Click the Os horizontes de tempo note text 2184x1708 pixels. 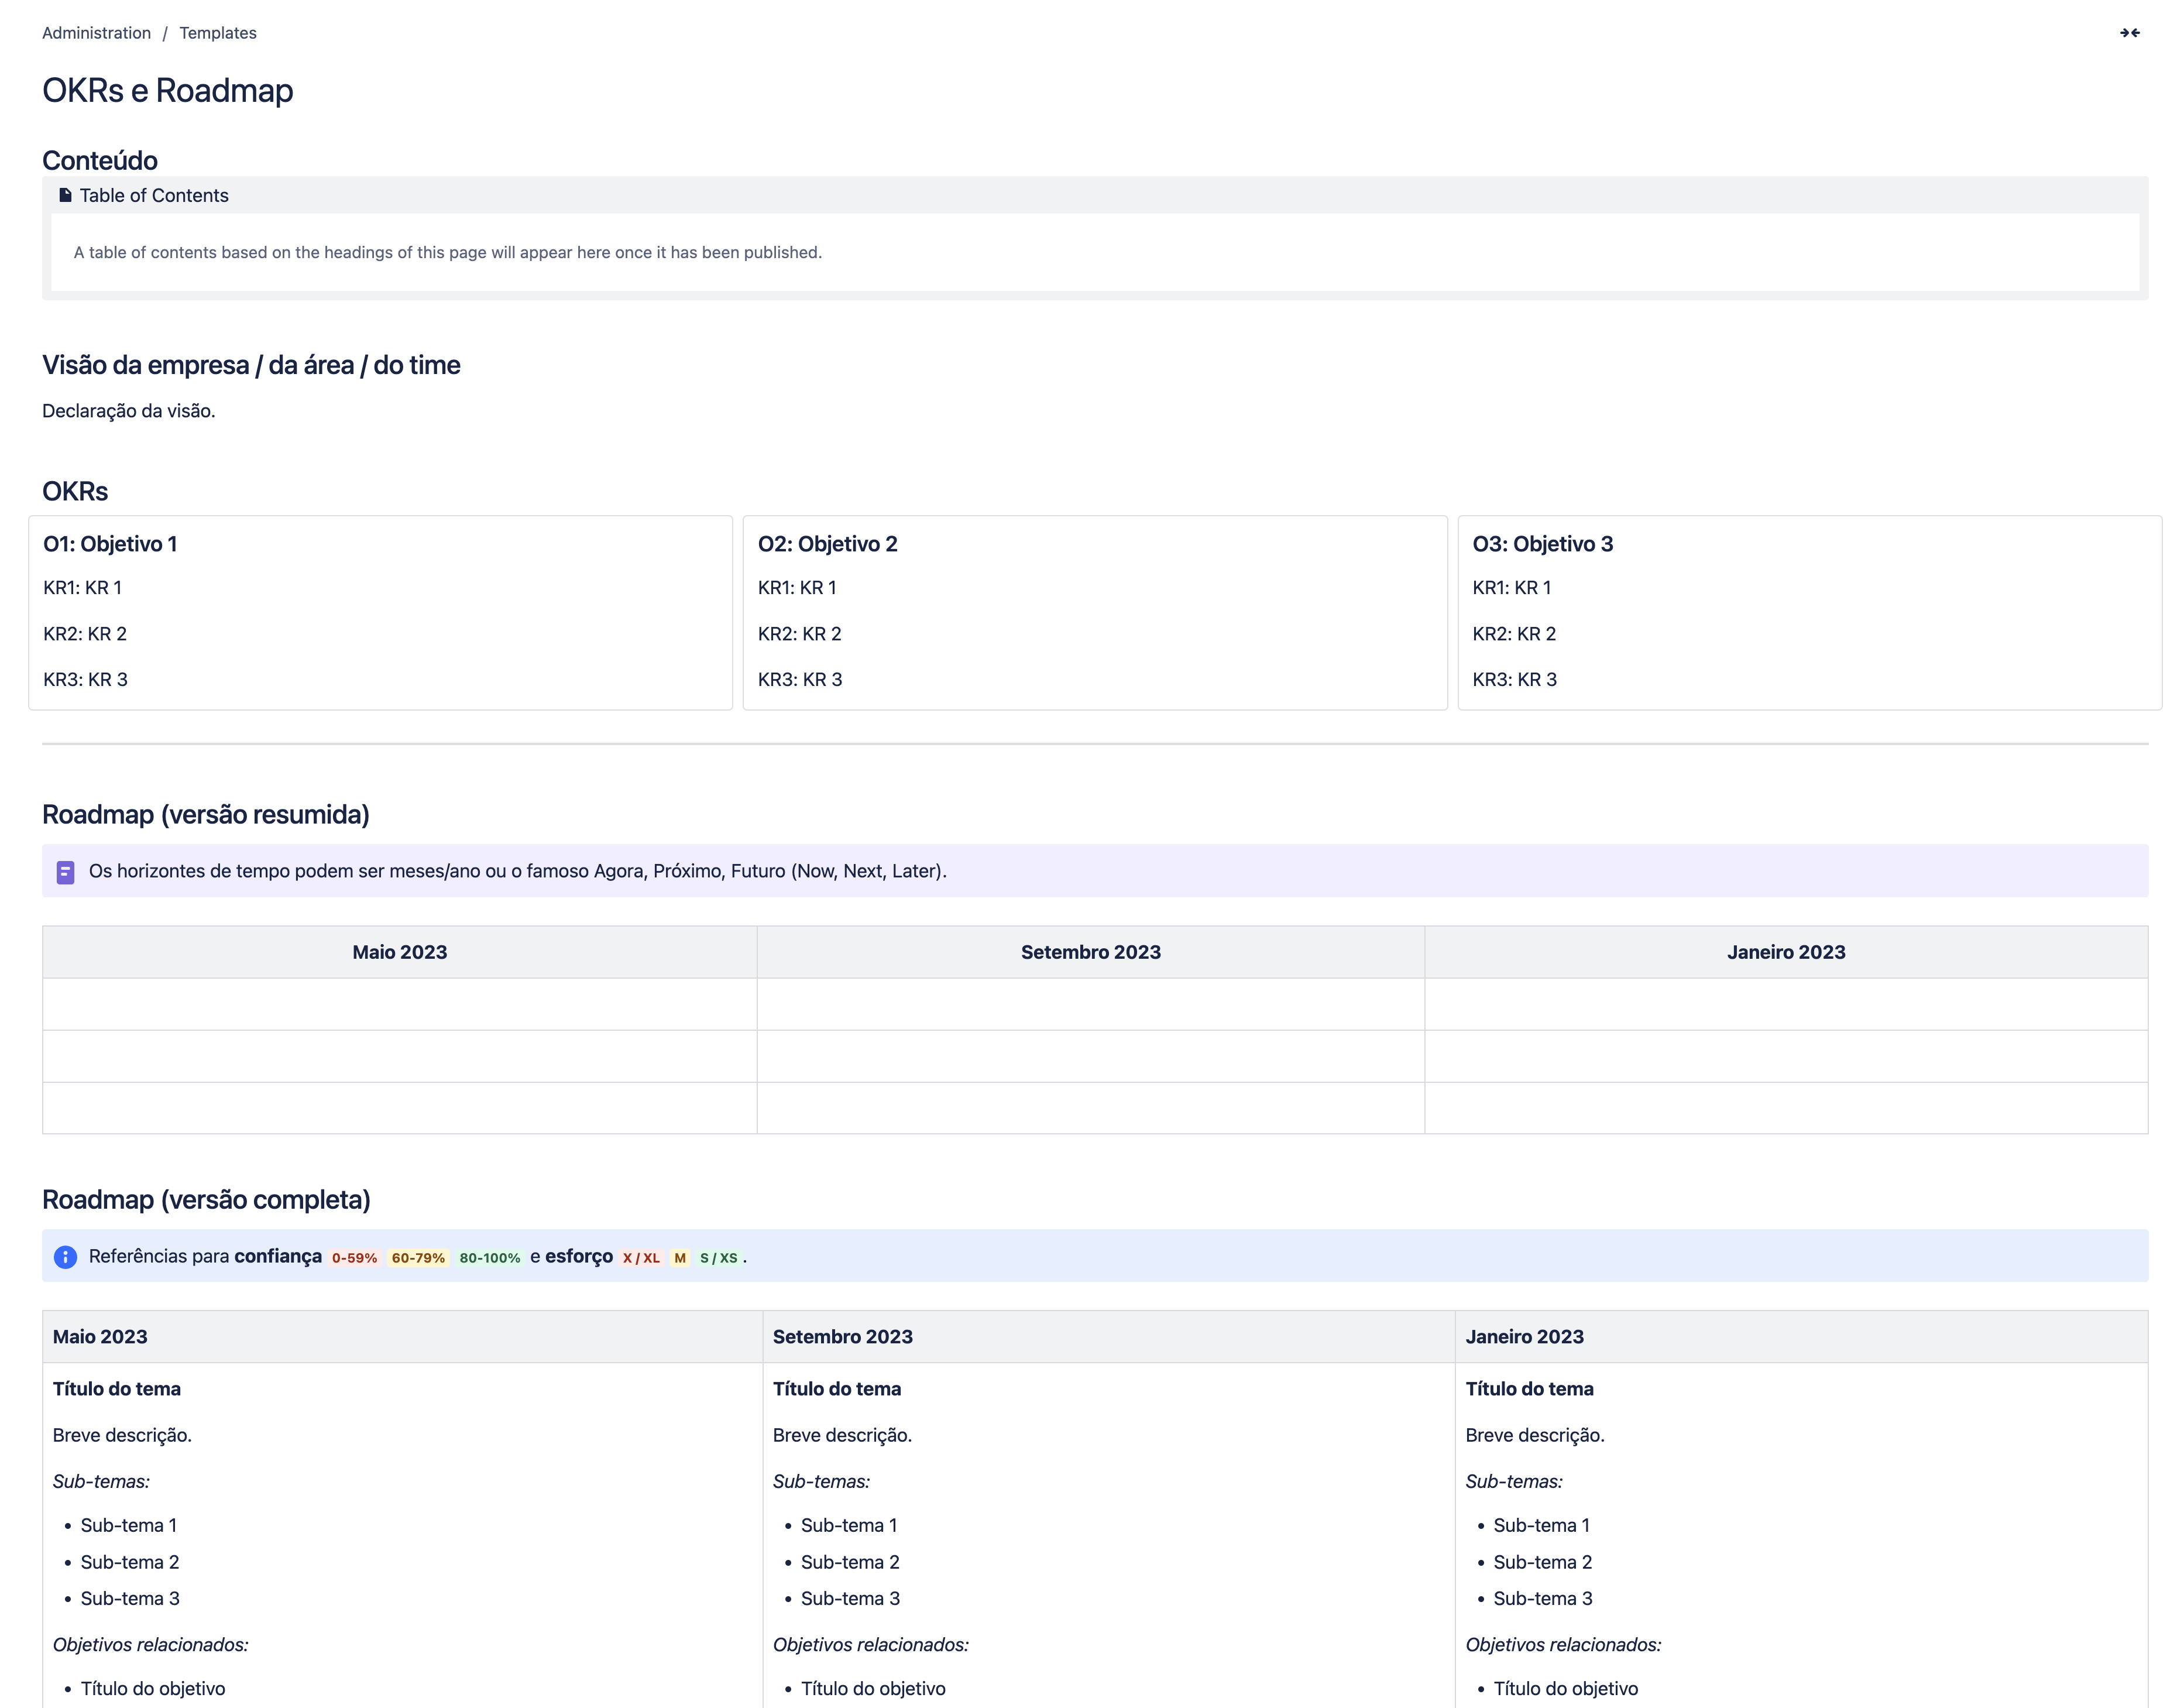(518, 871)
